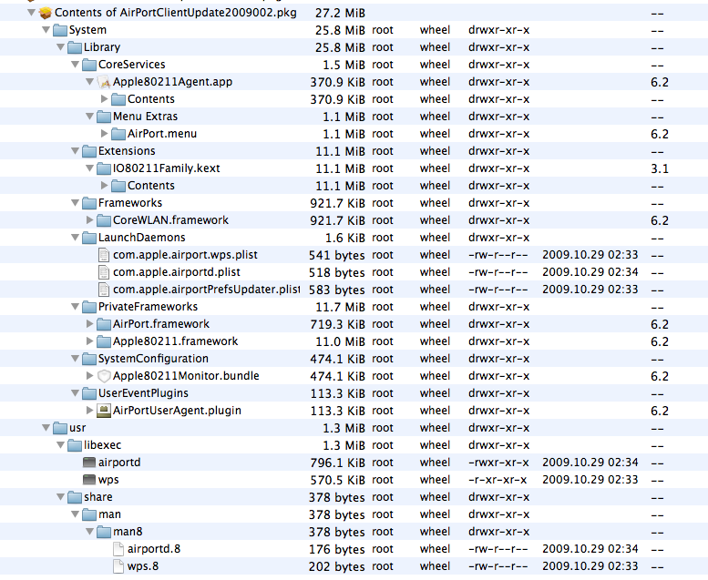Click the 570.5 KiB size of wps

pyautogui.click(x=338, y=480)
